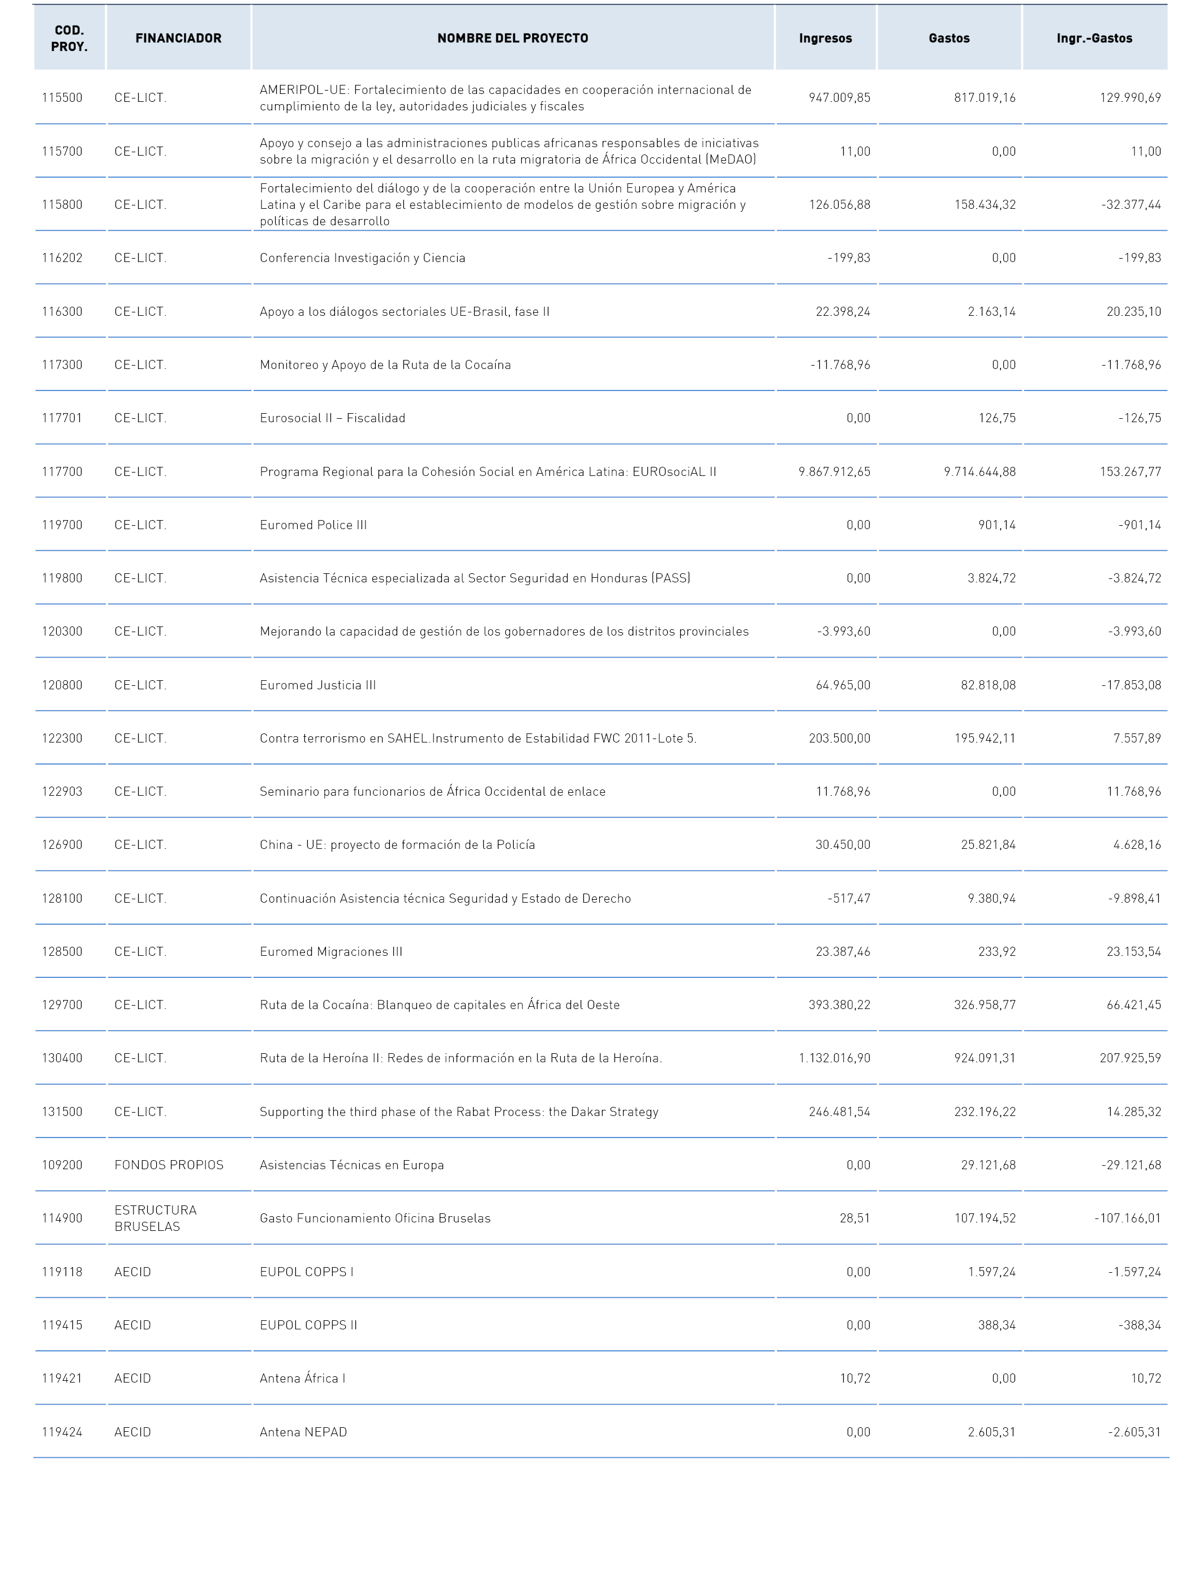Click the COD. PROY. column header

pos(70,38)
